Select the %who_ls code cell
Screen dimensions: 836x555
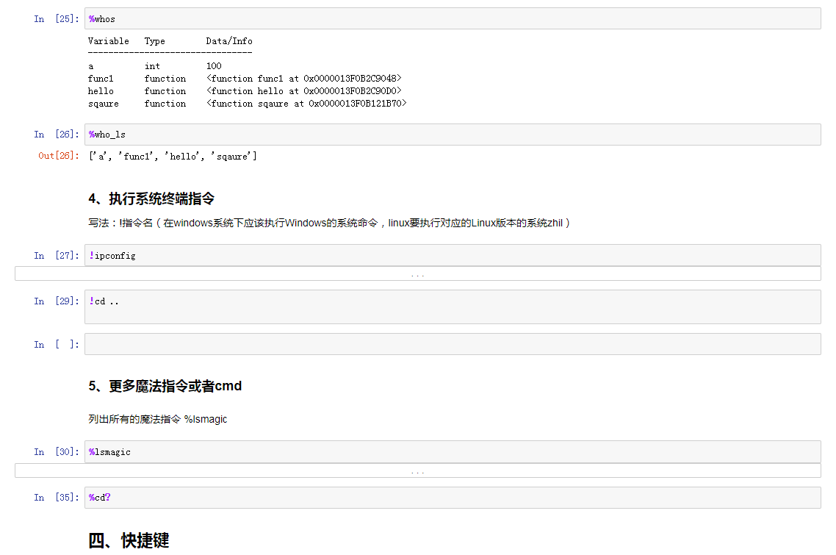coord(452,135)
